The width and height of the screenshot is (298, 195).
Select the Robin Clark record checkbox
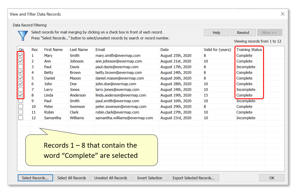pyautogui.click(x=21, y=112)
